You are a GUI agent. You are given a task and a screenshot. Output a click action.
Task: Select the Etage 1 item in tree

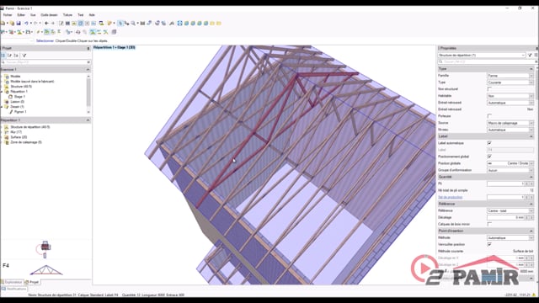(19, 97)
